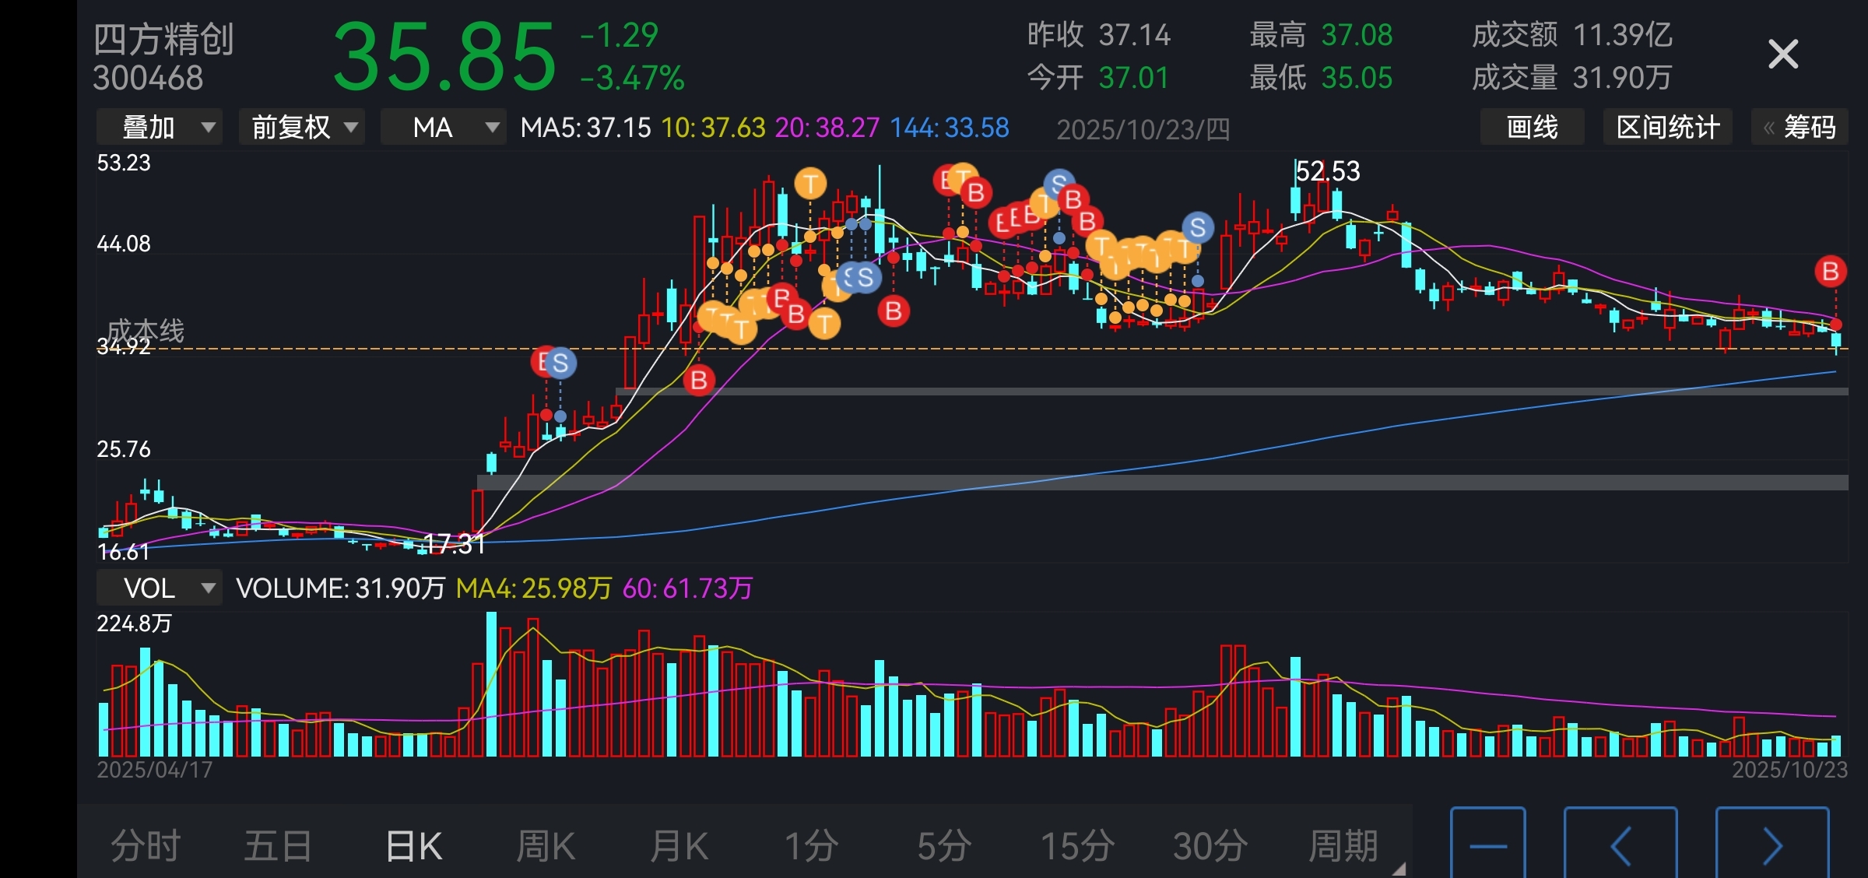
Task: Switch to the 分时 intraday tab
Action: click(x=146, y=846)
